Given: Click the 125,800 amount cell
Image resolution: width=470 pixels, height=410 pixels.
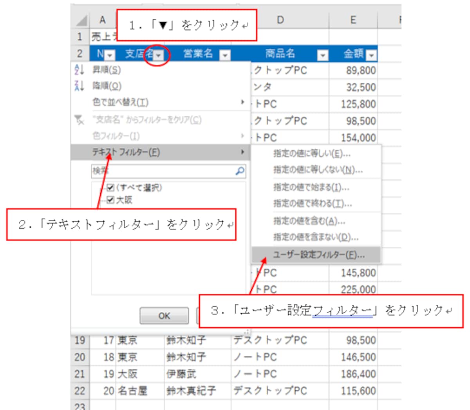Looking at the screenshot, I should 353,104.
